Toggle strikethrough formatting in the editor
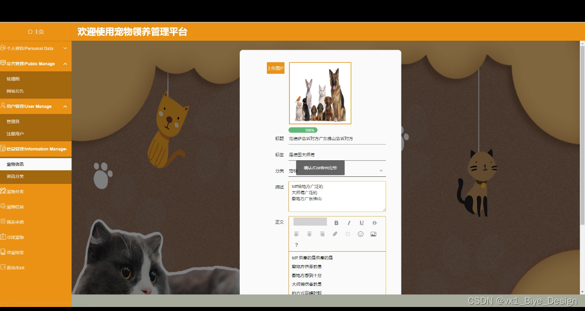The height and width of the screenshot is (311, 585). click(x=374, y=223)
